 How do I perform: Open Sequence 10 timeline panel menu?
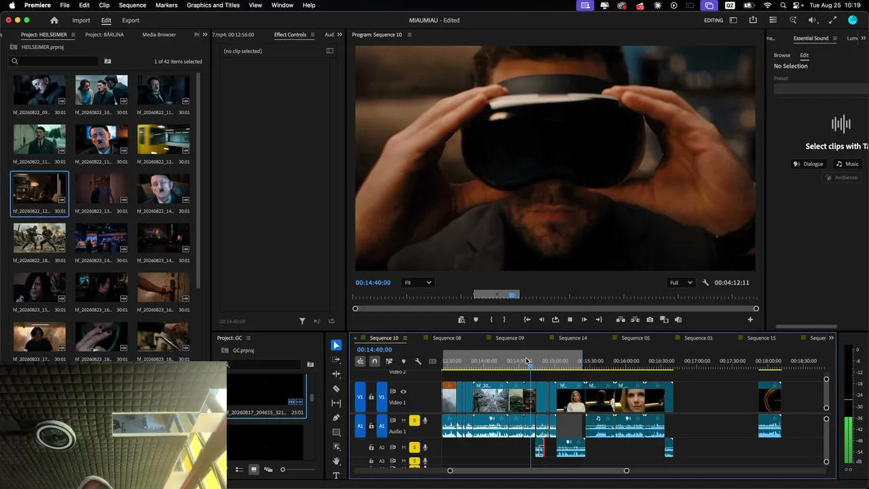coord(405,338)
